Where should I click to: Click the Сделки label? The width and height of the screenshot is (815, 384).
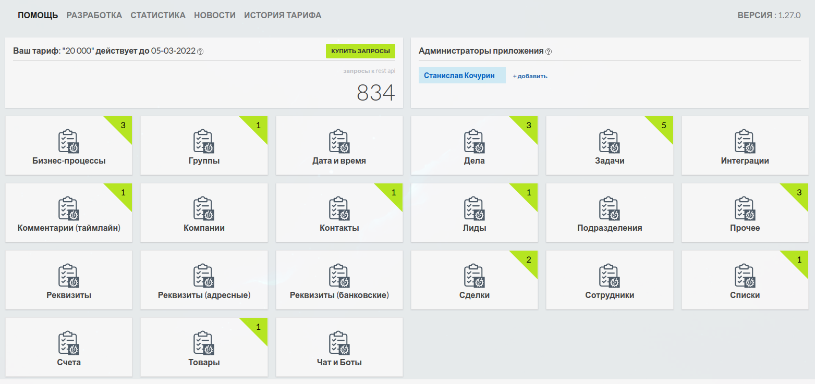475,295
